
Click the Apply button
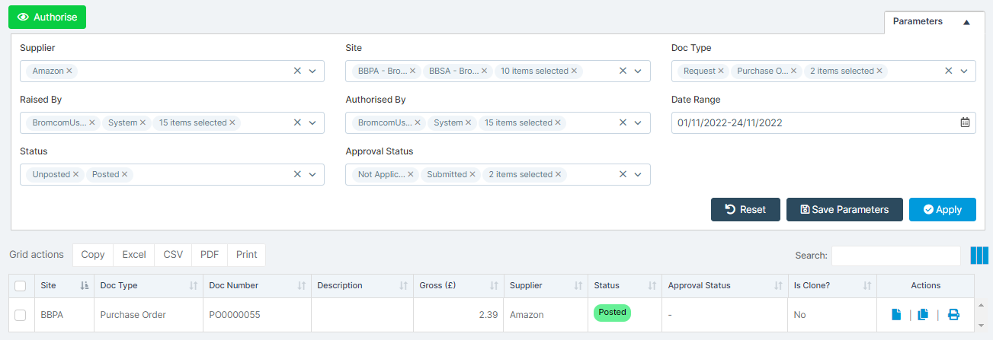(942, 210)
